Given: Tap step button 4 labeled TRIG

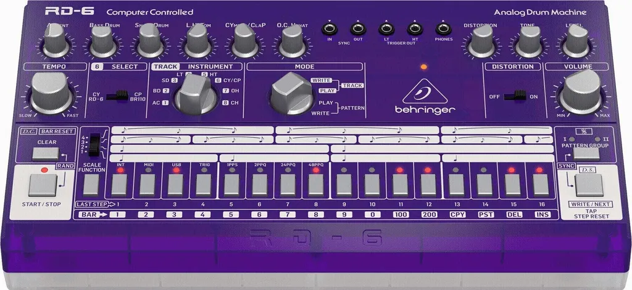Looking at the screenshot, I should pos(204,185).
